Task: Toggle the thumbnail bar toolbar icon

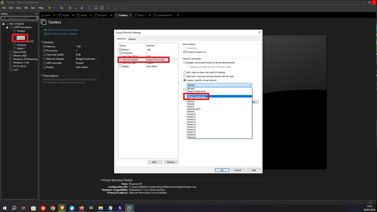Action: (96, 8)
